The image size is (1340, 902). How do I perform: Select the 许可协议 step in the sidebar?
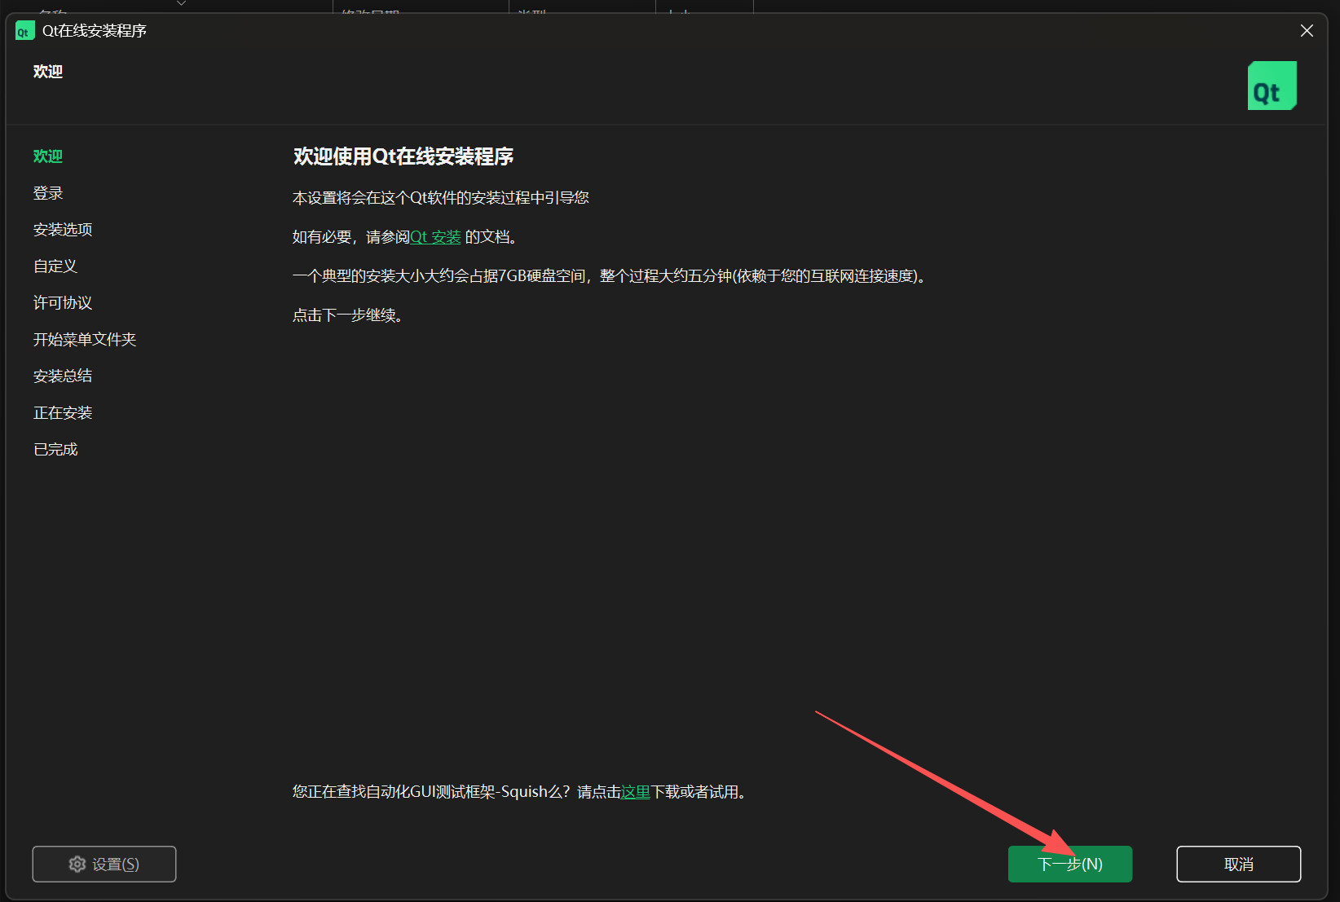point(62,302)
